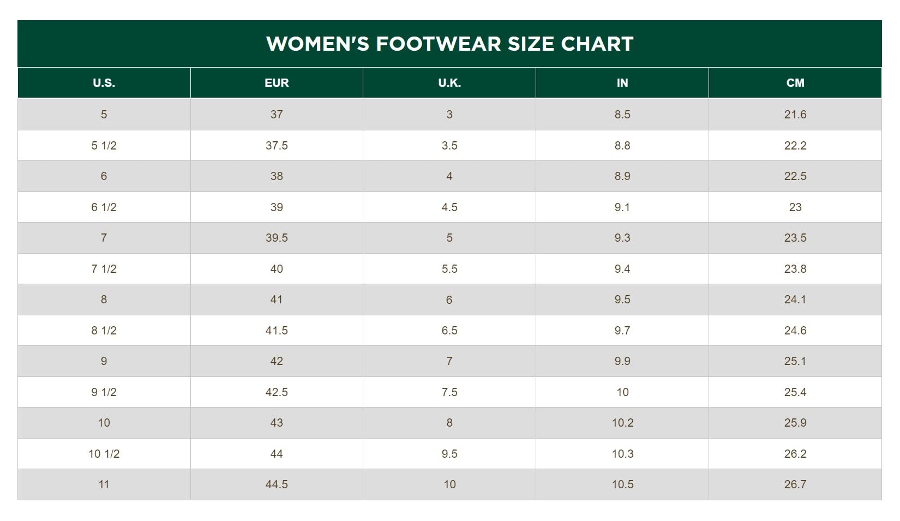900x521 pixels.
Task: Select the 21.6 centimeter cell
Action: pos(795,115)
